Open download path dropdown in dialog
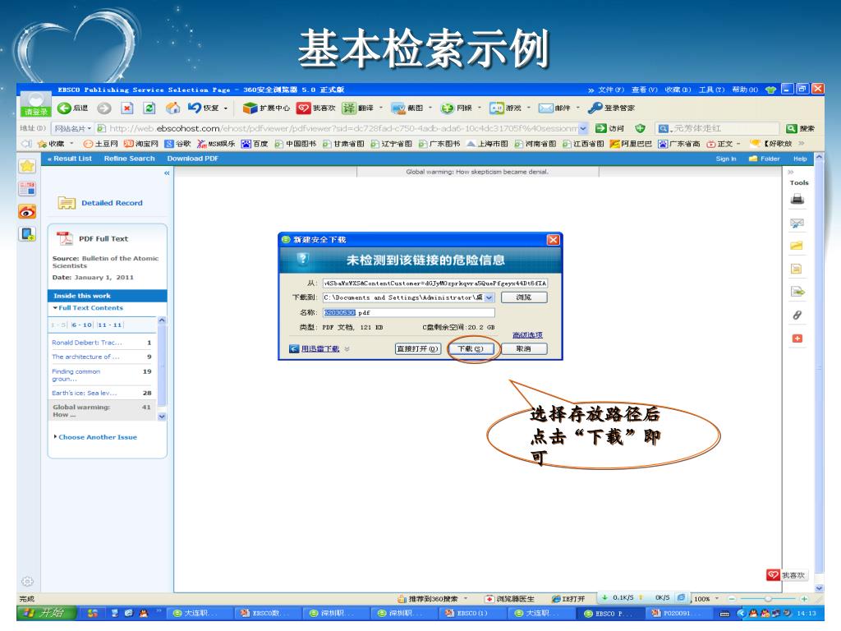This screenshot has height=631, width=841. [489, 297]
